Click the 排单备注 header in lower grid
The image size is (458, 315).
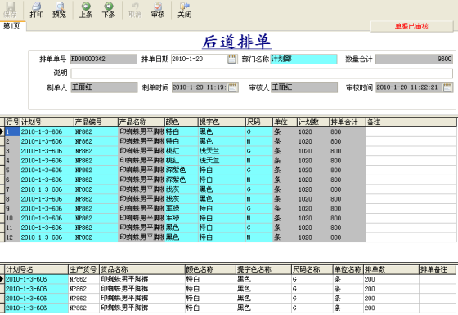(x=438, y=269)
